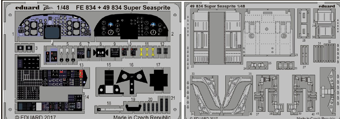The height and width of the screenshot is (119, 340).
Task: Select the small instrument box part 6
Action: (81, 53)
